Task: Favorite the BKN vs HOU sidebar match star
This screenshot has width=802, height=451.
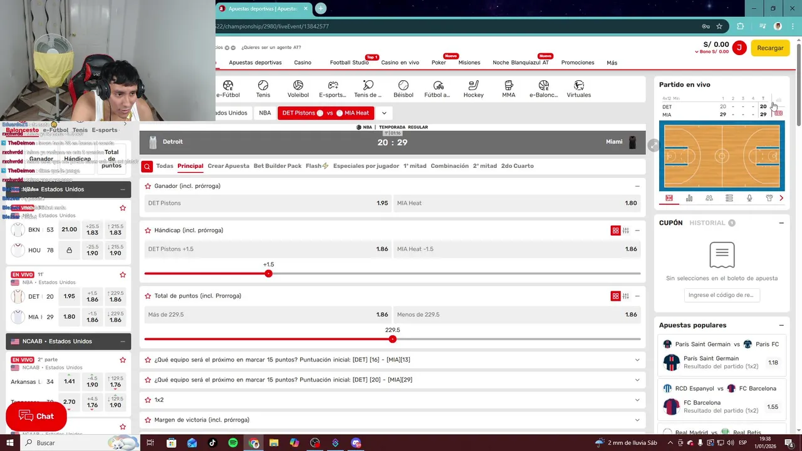Action: (123, 208)
